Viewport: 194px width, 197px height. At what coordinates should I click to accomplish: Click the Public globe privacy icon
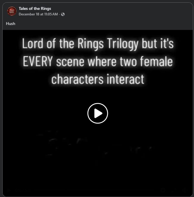pos(63,14)
